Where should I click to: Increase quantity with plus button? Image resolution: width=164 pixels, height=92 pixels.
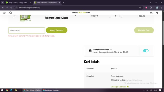point(119,16)
